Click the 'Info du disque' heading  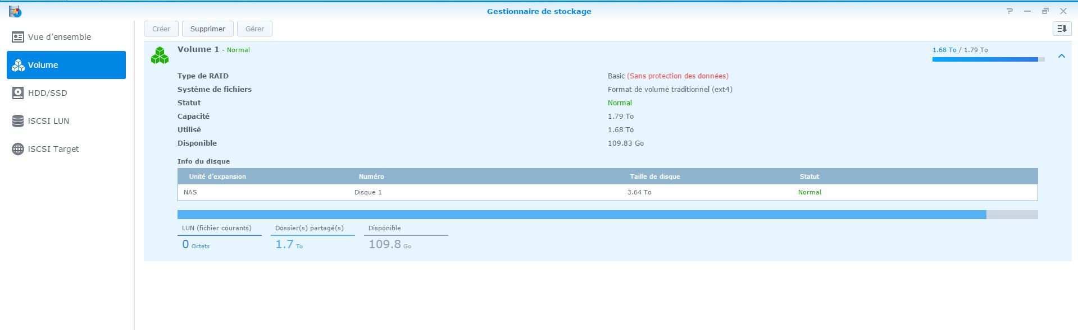click(x=203, y=161)
